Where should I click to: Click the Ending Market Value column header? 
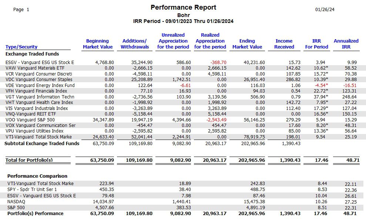pyautogui.click(x=247, y=44)
